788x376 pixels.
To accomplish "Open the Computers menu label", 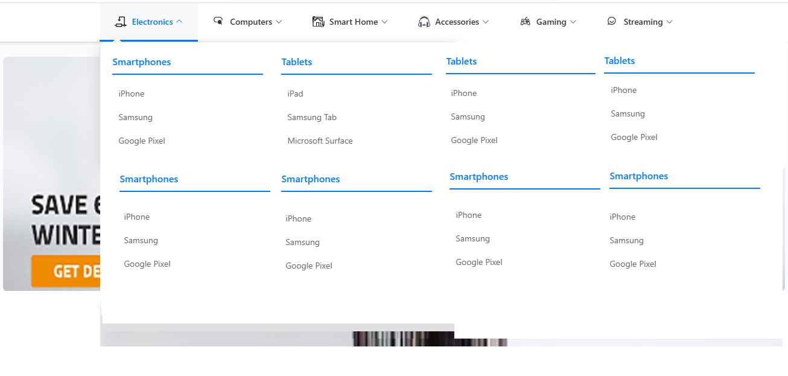I will [251, 22].
